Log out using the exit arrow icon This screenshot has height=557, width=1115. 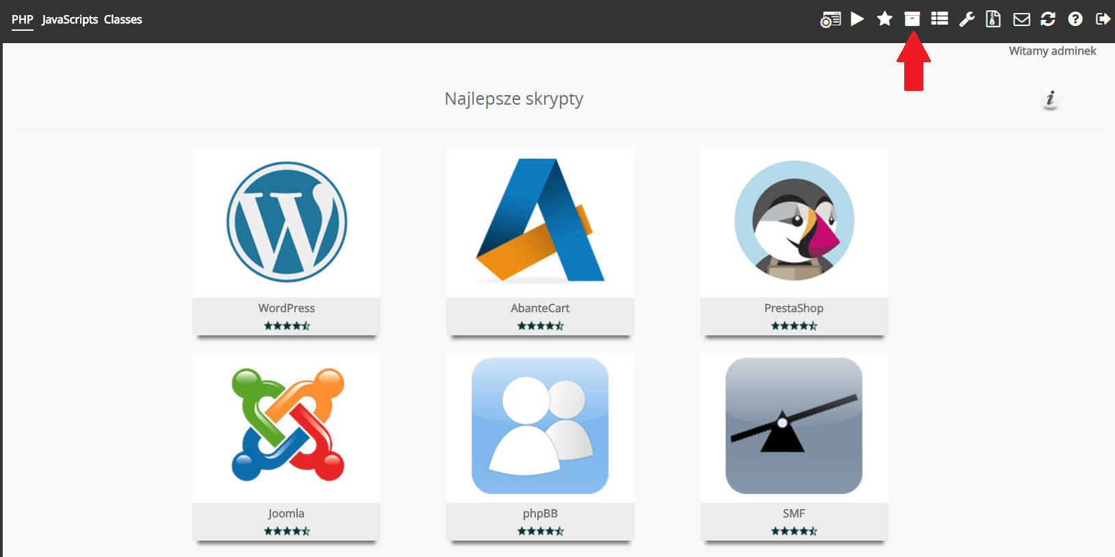click(1103, 19)
